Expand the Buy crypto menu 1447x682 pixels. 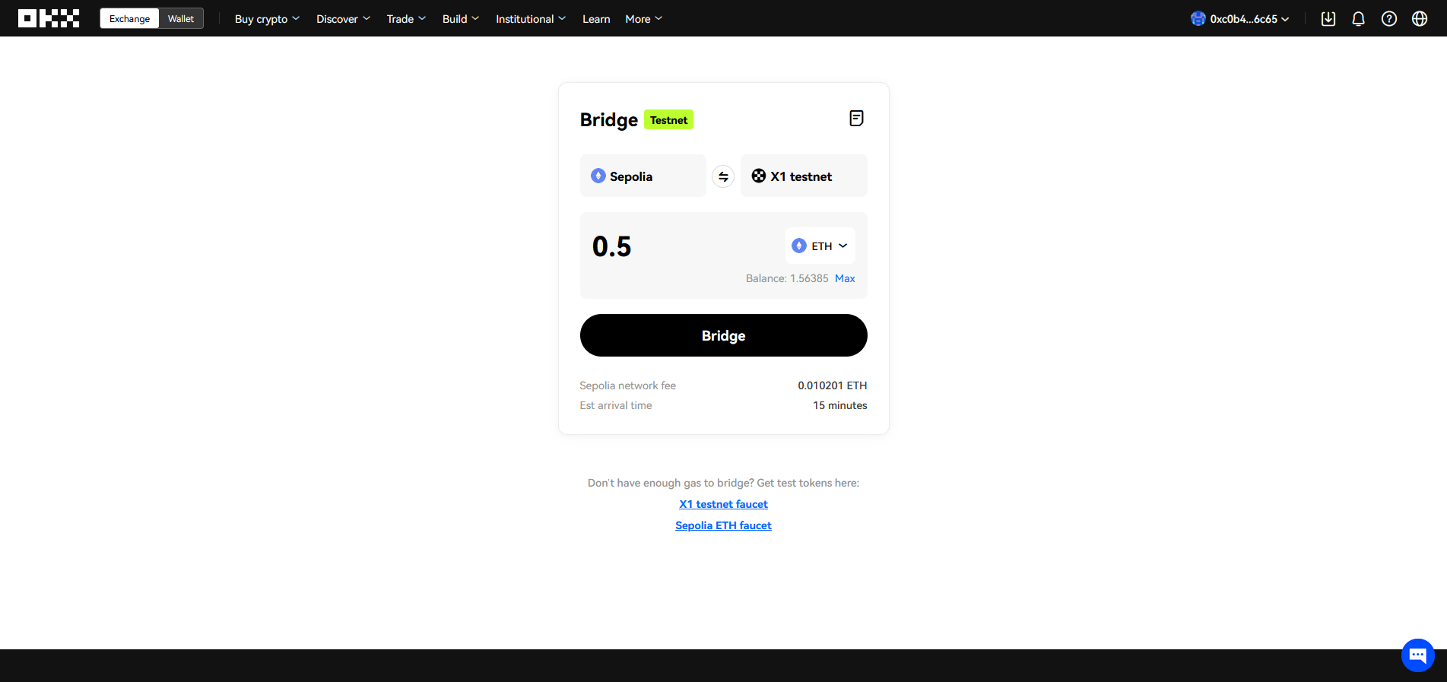point(267,19)
